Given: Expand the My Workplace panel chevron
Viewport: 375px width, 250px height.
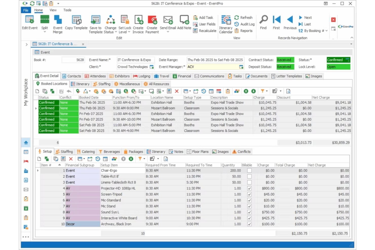Looking at the screenshot, I should [x=26, y=44].
